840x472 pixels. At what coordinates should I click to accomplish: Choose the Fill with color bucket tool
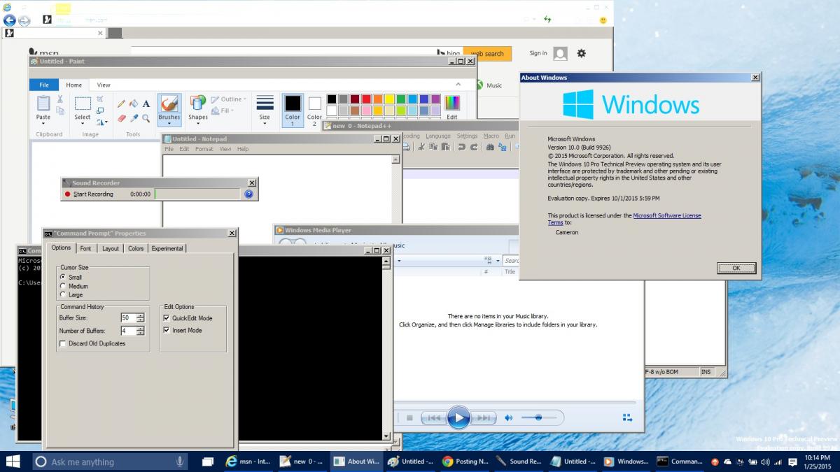coord(134,103)
